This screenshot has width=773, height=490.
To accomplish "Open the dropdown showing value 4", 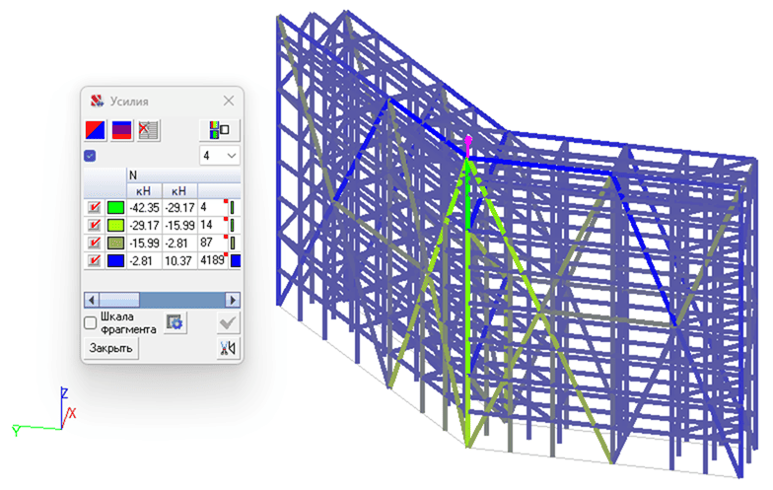I will pos(219,156).
